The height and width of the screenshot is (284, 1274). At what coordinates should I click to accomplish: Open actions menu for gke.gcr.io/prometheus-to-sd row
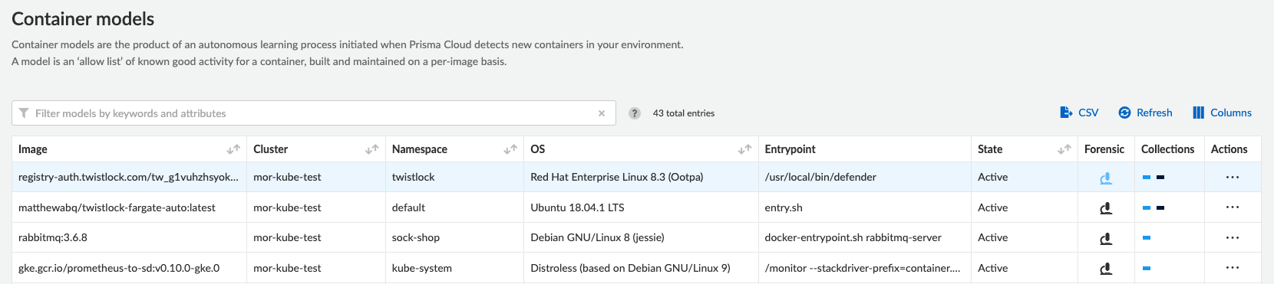(x=1233, y=268)
